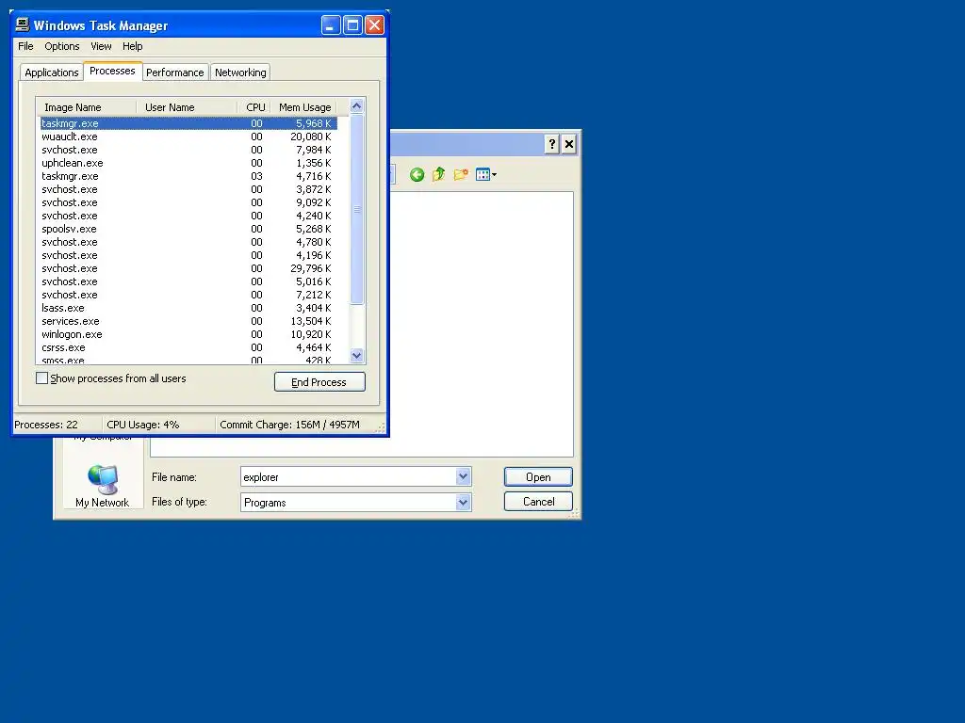This screenshot has height=723, width=965.
Task: Select the winlogon.exe process row
Action: (x=187, y=334)
